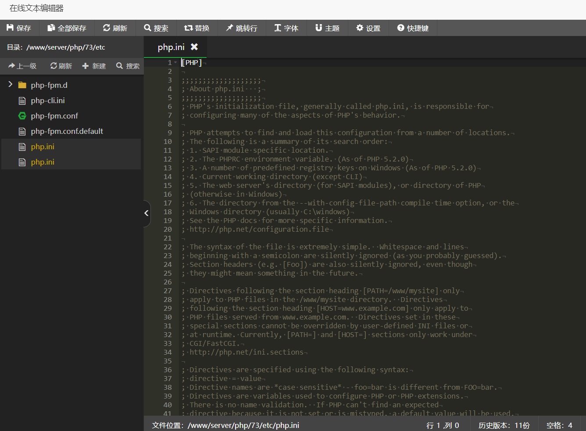Click the '; directive = value' line
Screen dimensions: 586x431
point(222,378)
